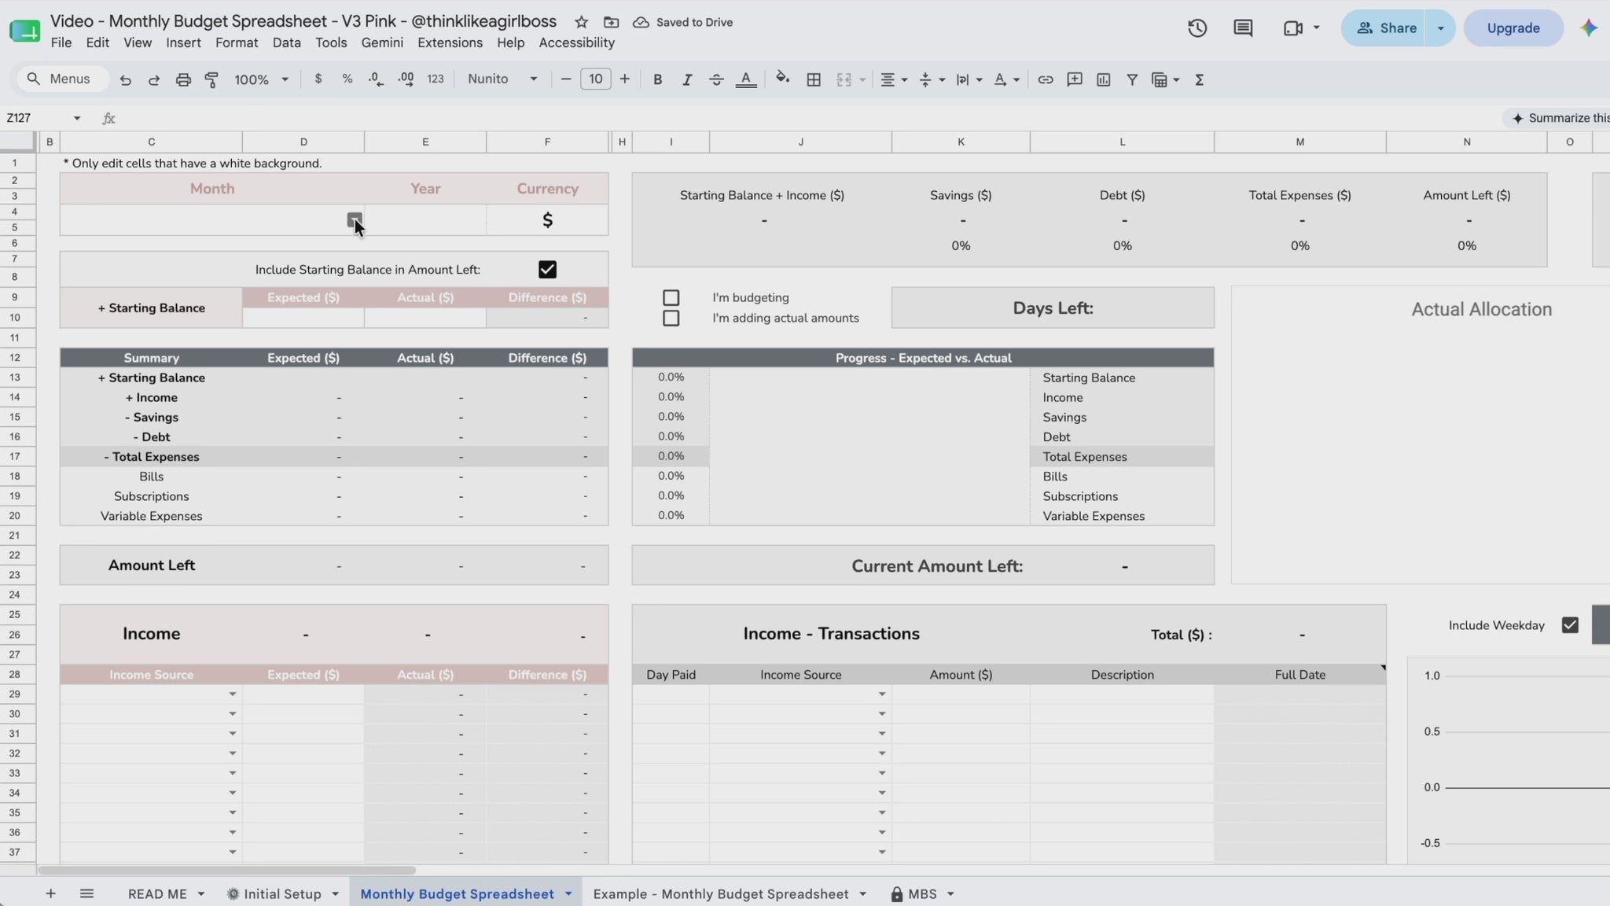
Task: Format as currency with dollar icon
Action: (318, 79)
